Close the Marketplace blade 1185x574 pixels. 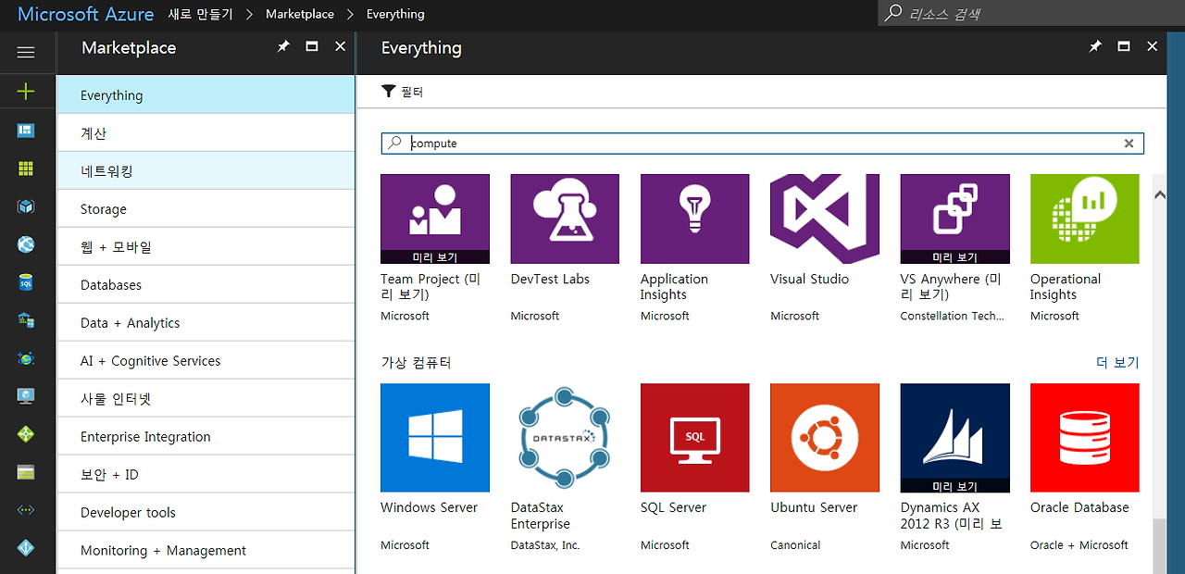pos(341,46)
